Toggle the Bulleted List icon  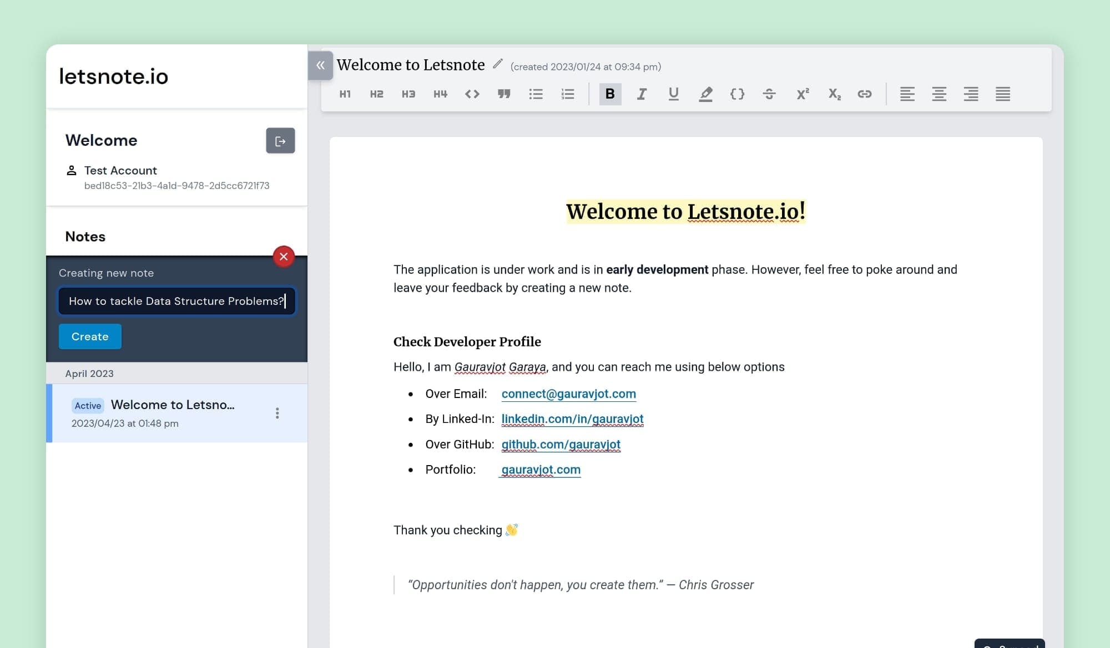click(536, 93)
